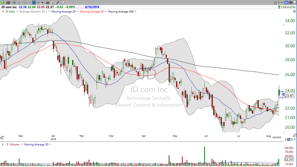Click the chart style bars icon

[47, 3]
